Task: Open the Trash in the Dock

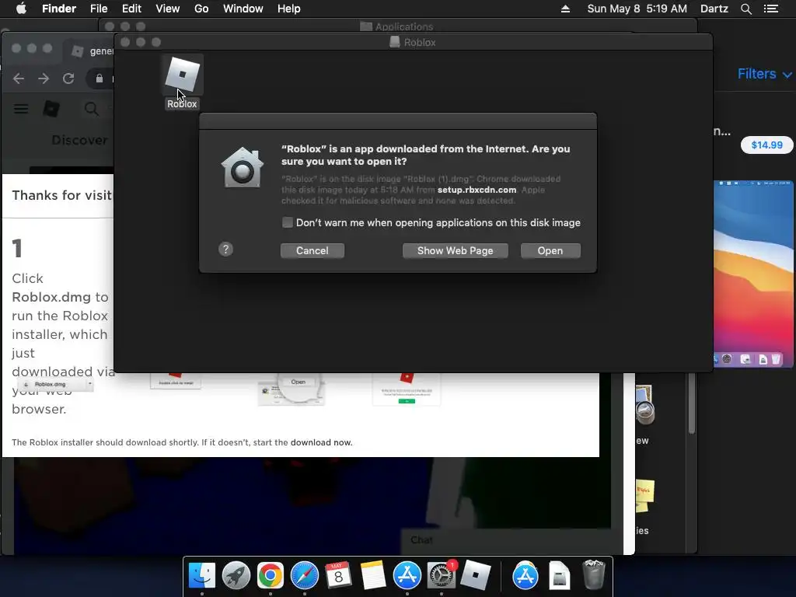Action: pyautogui.click(x=593, y=574)
